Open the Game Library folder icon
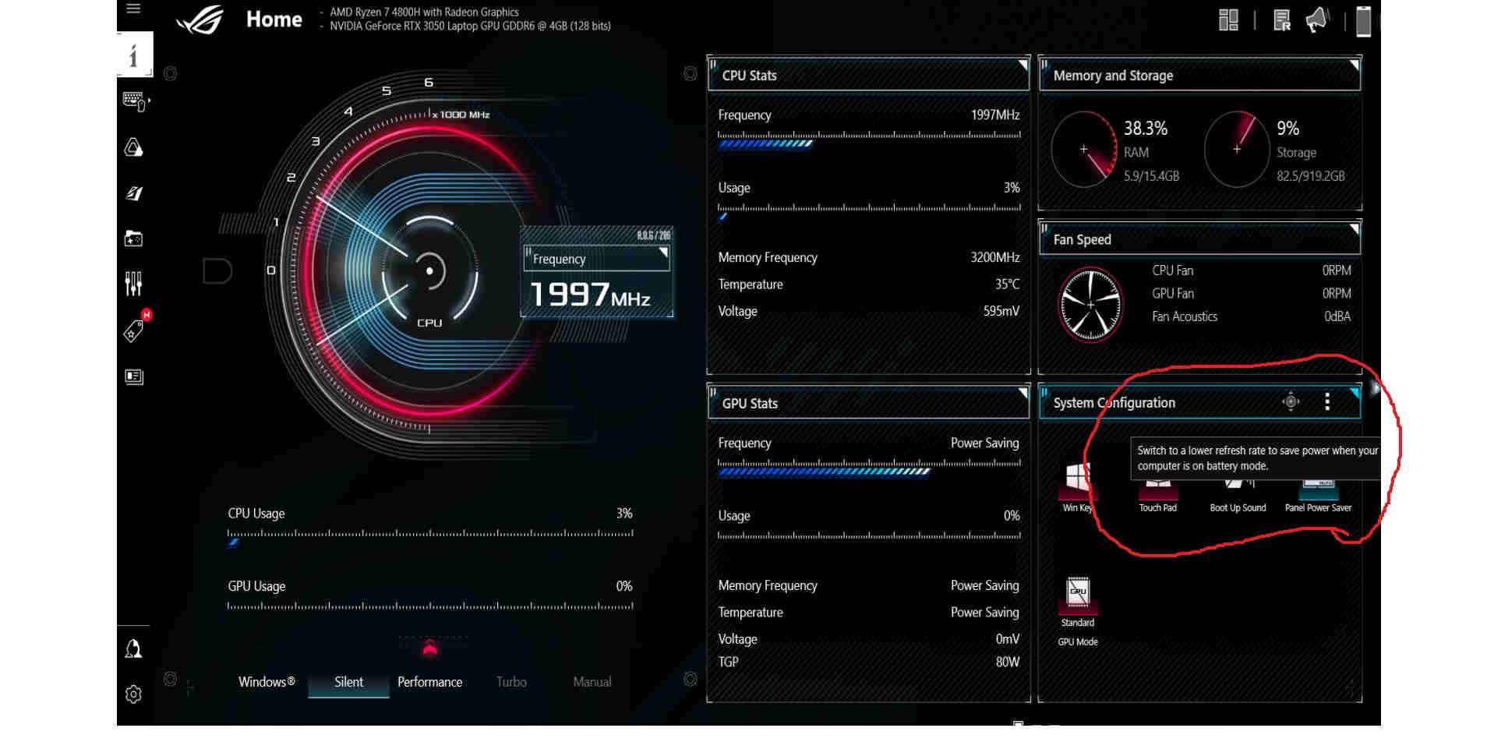 click(134, 238)
